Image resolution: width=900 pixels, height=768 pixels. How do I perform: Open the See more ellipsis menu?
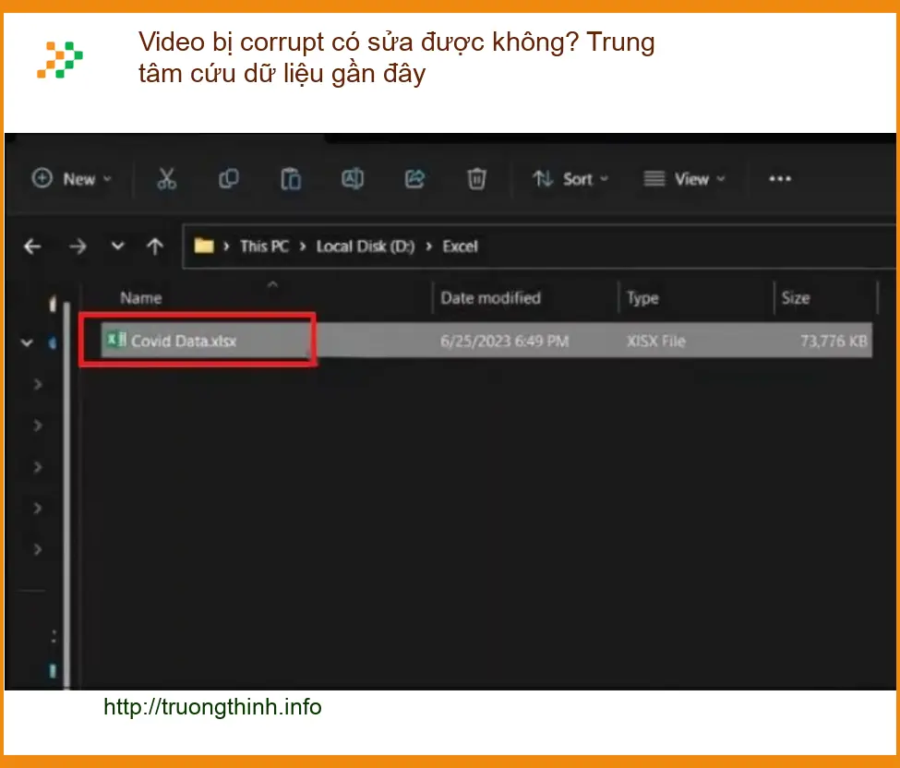[x=780, y=179]
